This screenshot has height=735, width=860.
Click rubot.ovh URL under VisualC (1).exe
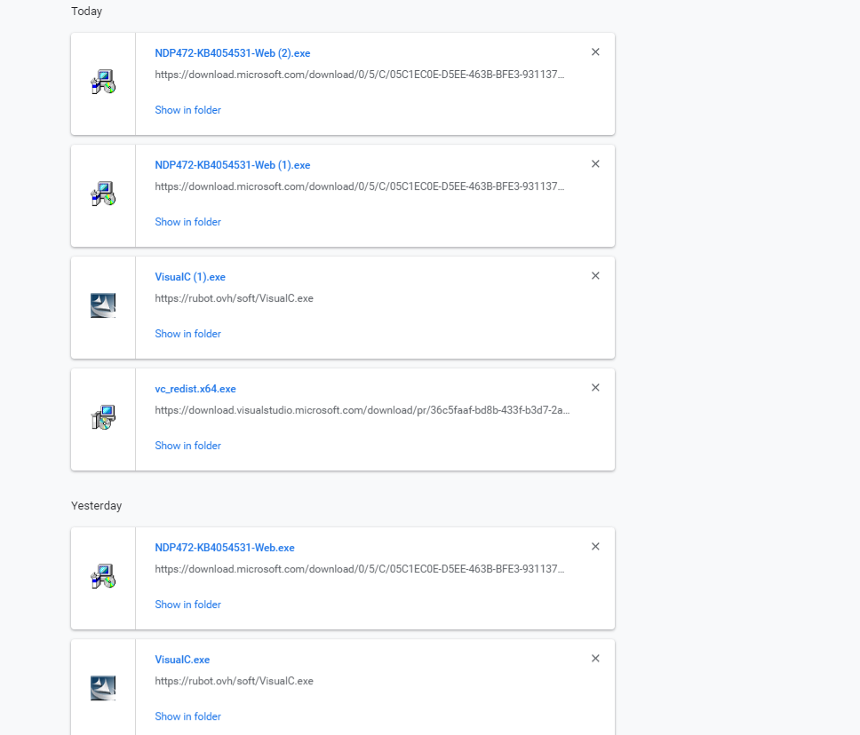coord(235,298)
